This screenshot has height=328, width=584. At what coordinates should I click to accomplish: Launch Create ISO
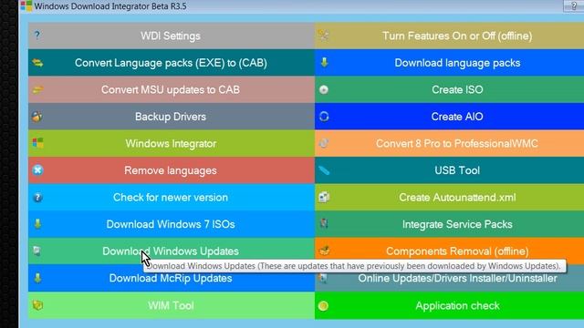coord(449,89)
